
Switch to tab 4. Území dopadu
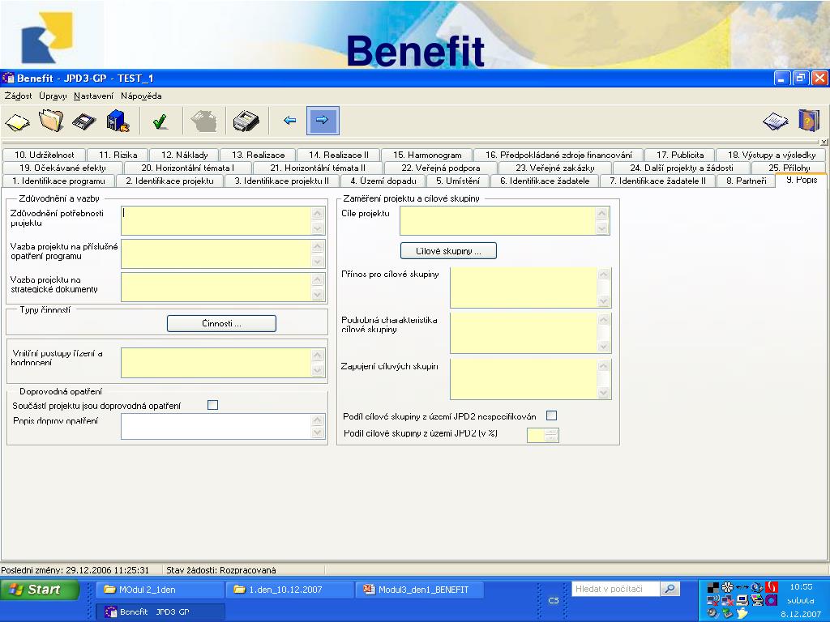383,181
